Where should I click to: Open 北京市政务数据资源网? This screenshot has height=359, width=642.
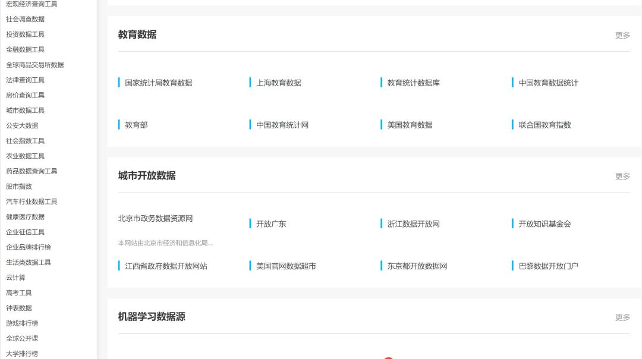[155, 218]
